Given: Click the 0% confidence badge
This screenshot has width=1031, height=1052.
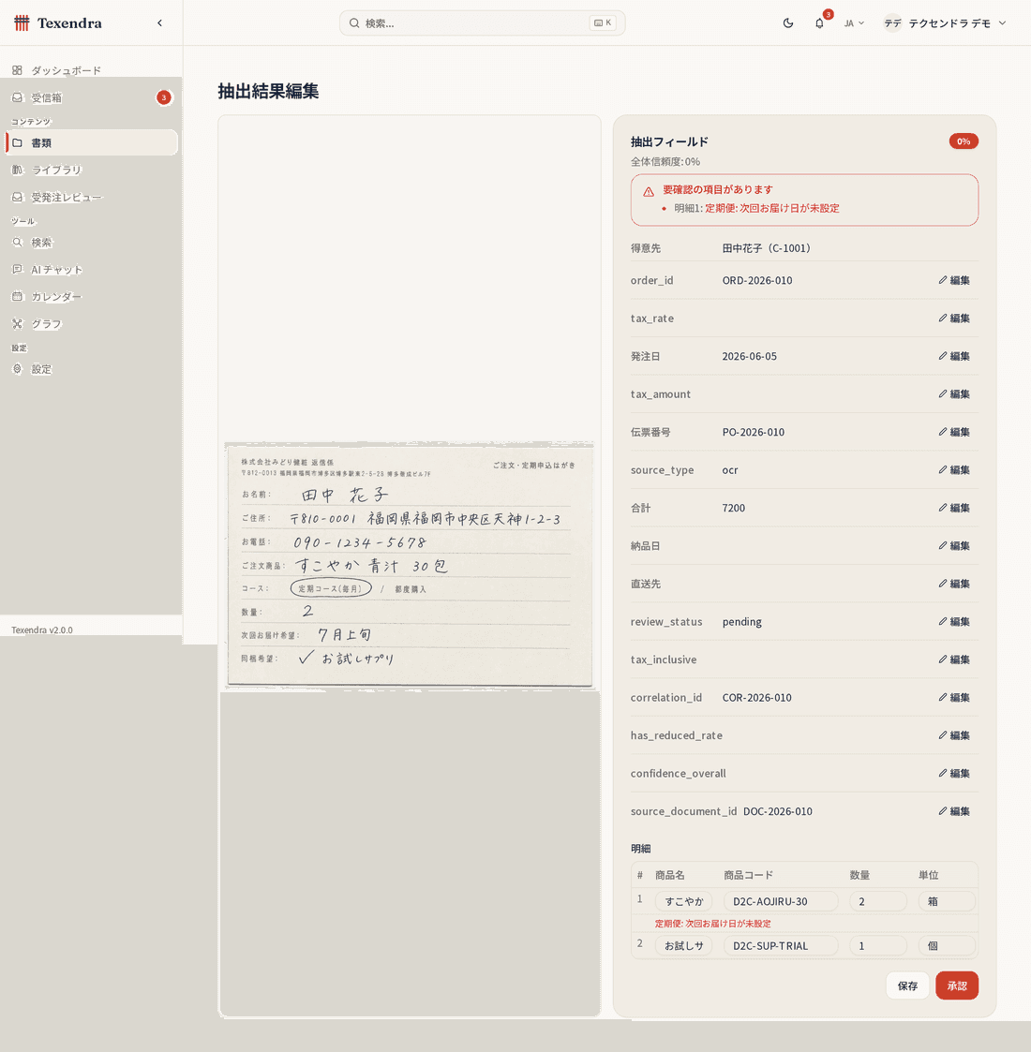Looking at the screenshot, I should click(x=964, y=141).
